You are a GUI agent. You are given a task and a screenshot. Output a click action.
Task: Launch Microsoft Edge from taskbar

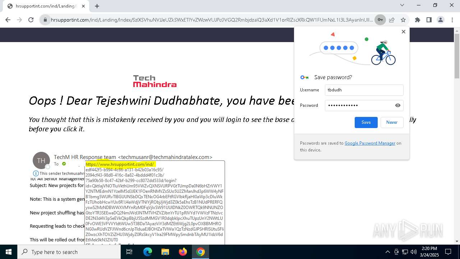pos(148,252)
